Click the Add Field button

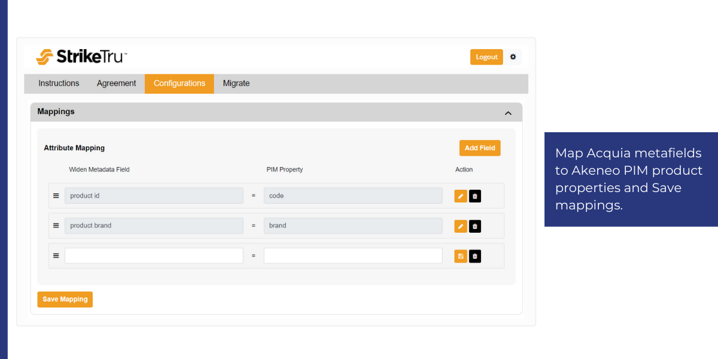click(480, 148)
